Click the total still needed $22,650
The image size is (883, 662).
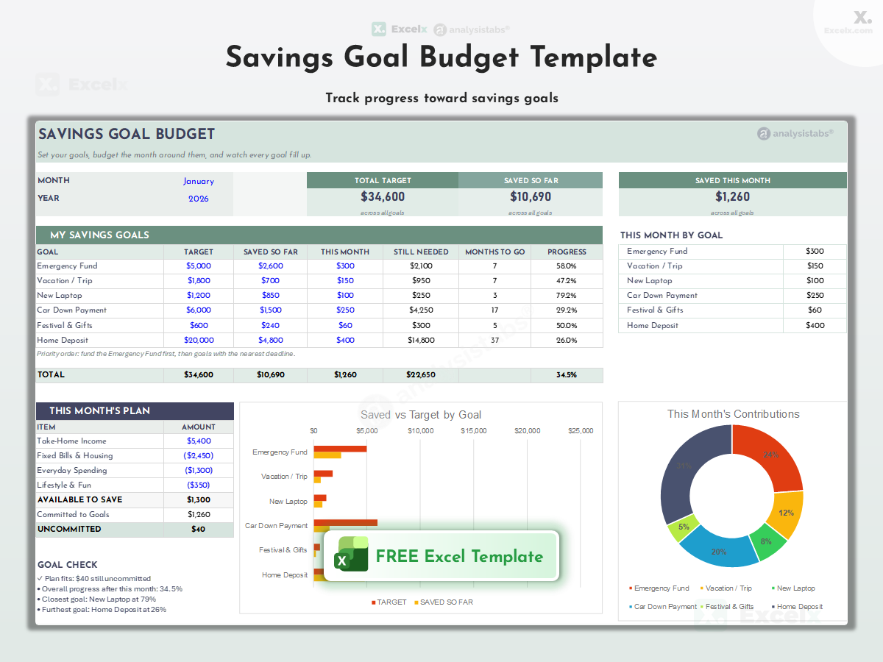421,375
